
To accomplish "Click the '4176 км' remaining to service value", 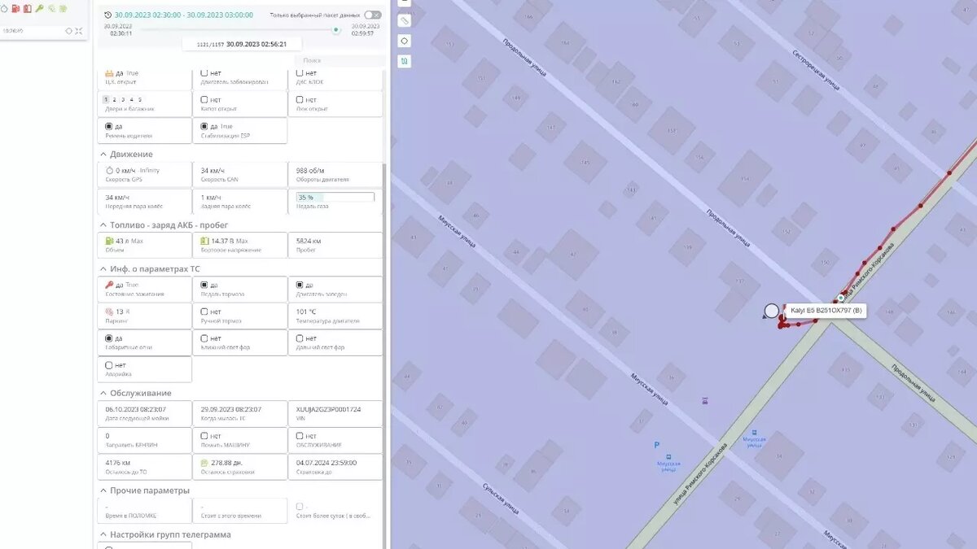I will click(118, 463).
